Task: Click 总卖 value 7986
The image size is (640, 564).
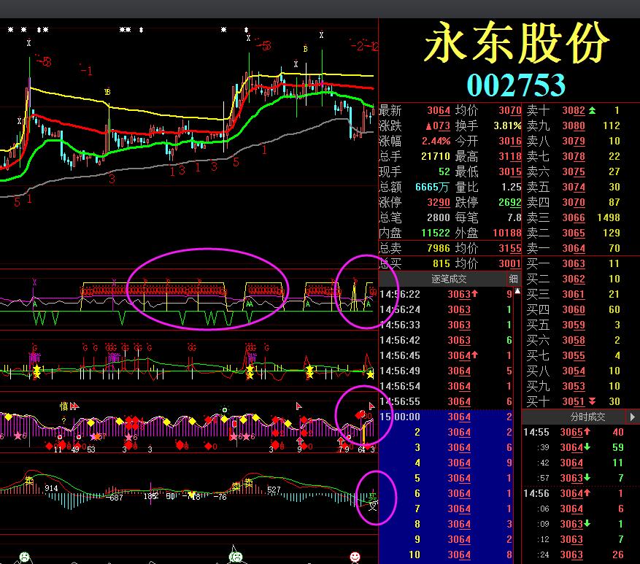Action: click(439, 248)
